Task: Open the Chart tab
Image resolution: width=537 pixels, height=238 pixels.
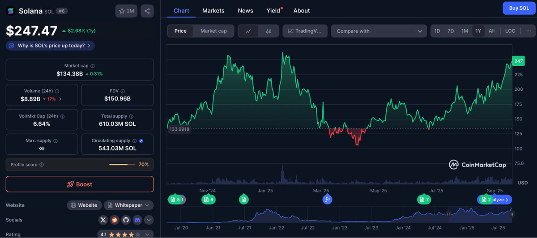Action: [x=181, y=10]
